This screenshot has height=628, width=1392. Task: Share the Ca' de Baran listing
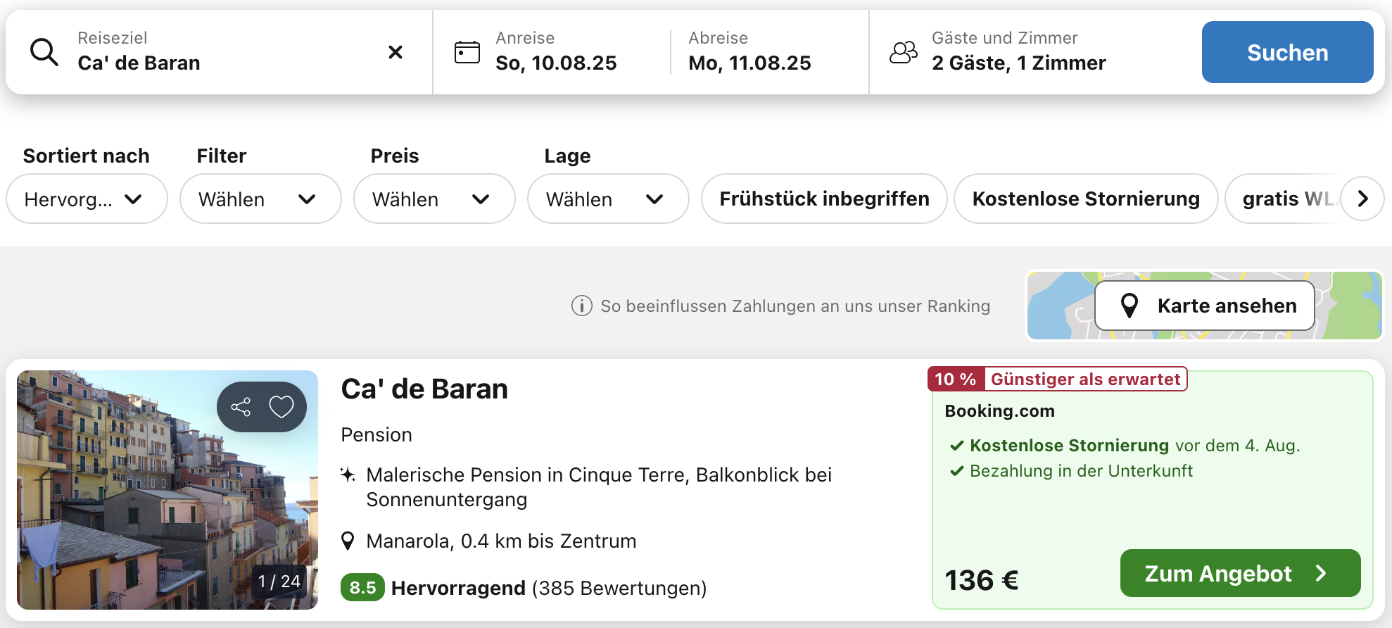pyautogui.click(x=241, y=407)
